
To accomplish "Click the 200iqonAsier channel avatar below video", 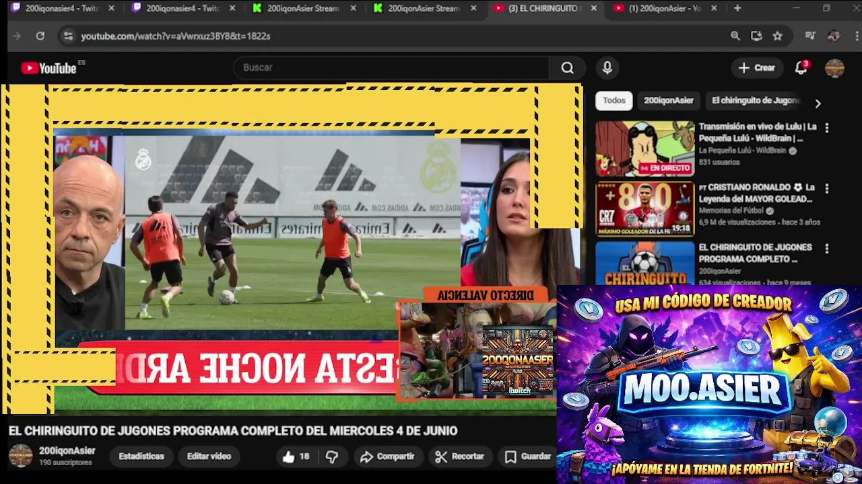I will click(x=20, y=456).
